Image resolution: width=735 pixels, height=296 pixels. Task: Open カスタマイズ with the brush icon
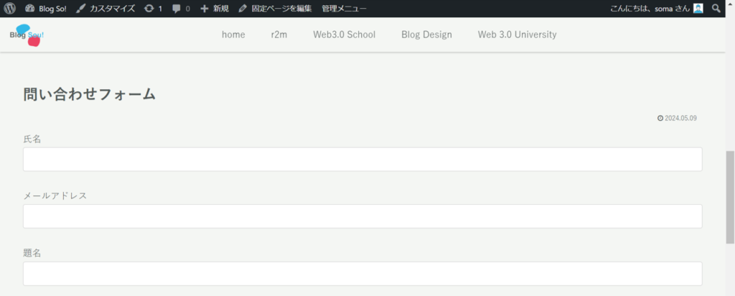pyautogui.click(x=106, y=9)
